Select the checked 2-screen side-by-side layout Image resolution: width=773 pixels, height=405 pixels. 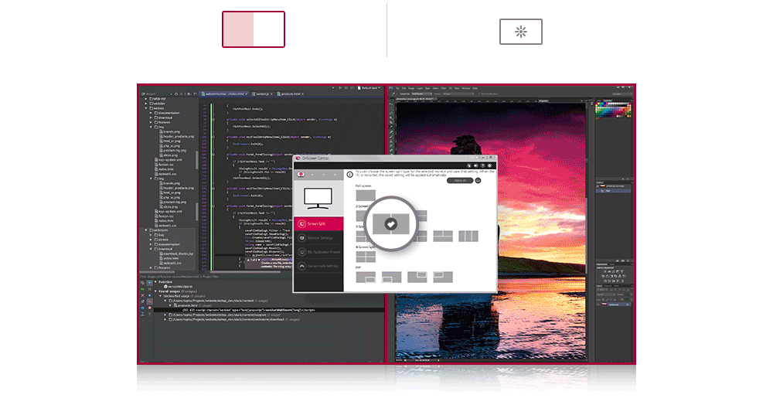pyautogui.click(x=391, y=224)
